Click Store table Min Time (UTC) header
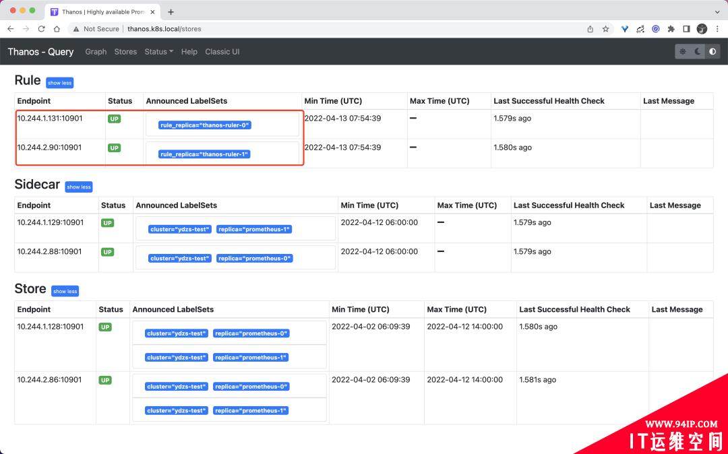 coord(360,309)
